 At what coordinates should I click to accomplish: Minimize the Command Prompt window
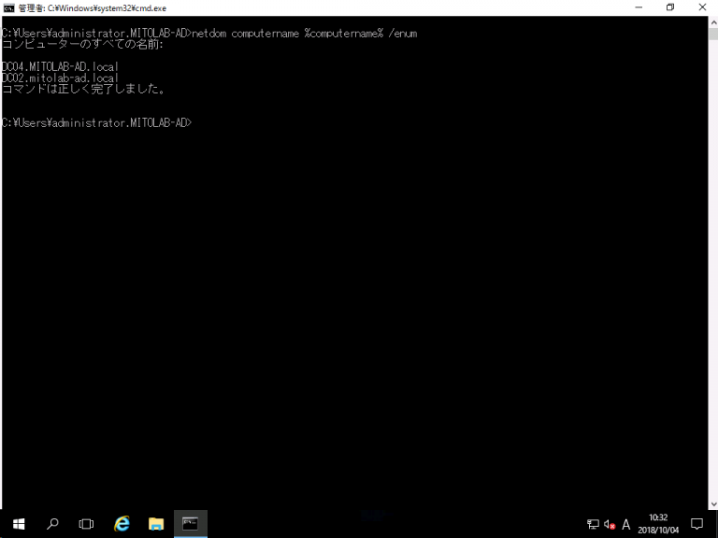[x=639, y=7]
